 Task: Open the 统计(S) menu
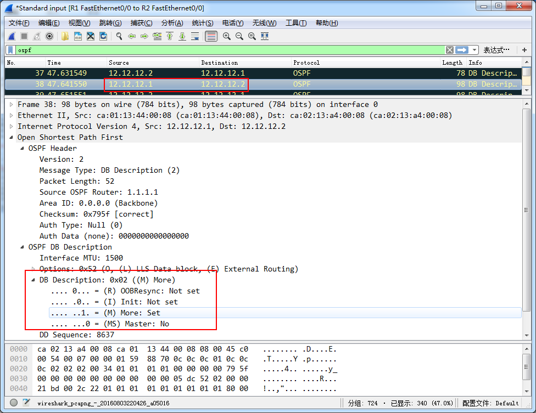point(203,23)
